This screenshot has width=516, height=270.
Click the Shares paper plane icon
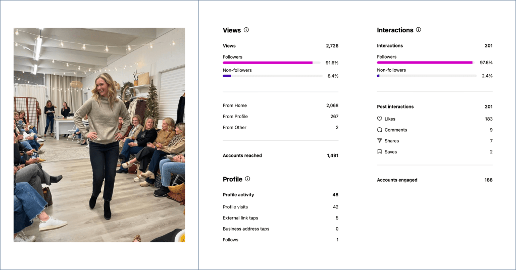(x=380, y=141)
